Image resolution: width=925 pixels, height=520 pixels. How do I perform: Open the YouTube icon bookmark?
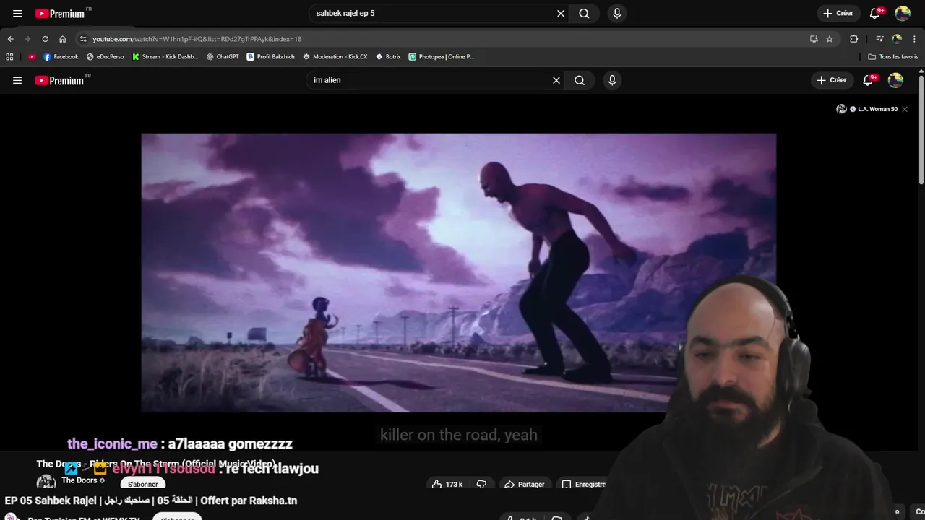pos(32,56)
